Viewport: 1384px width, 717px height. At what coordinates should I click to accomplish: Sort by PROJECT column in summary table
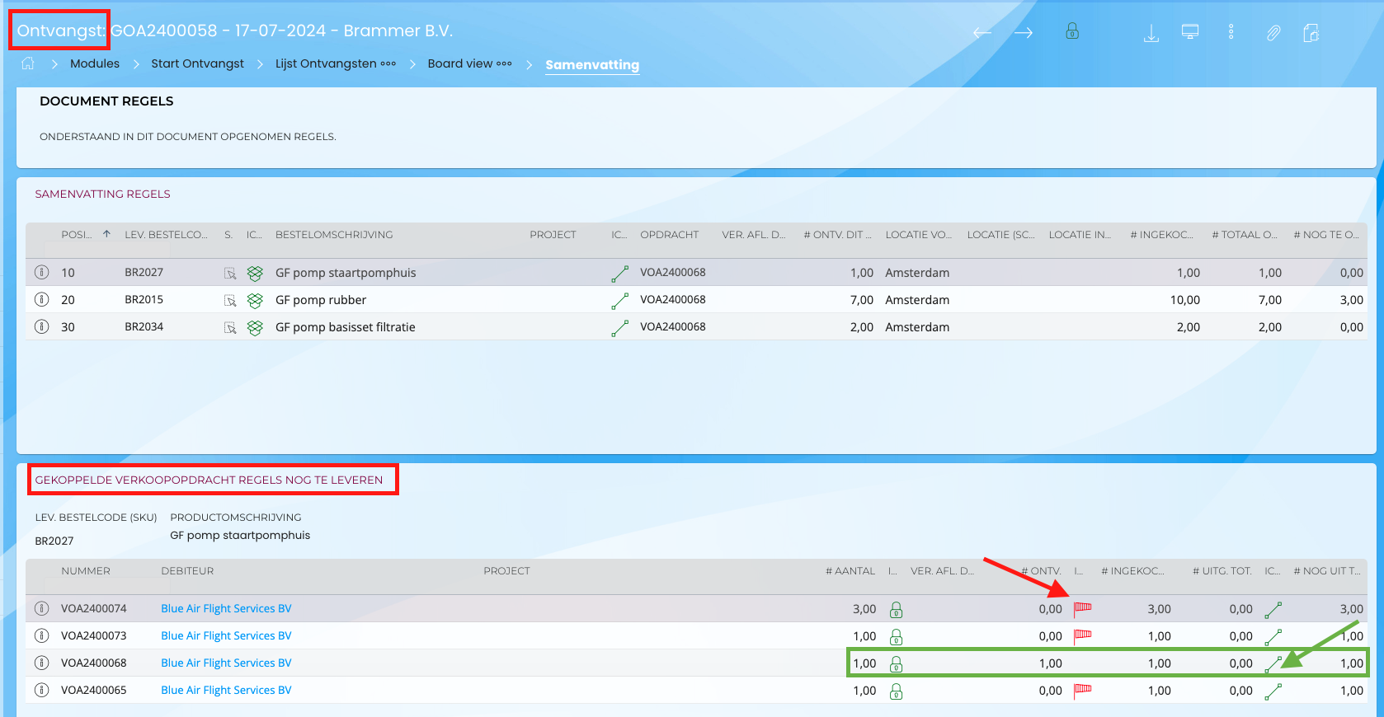coord(553,235)
